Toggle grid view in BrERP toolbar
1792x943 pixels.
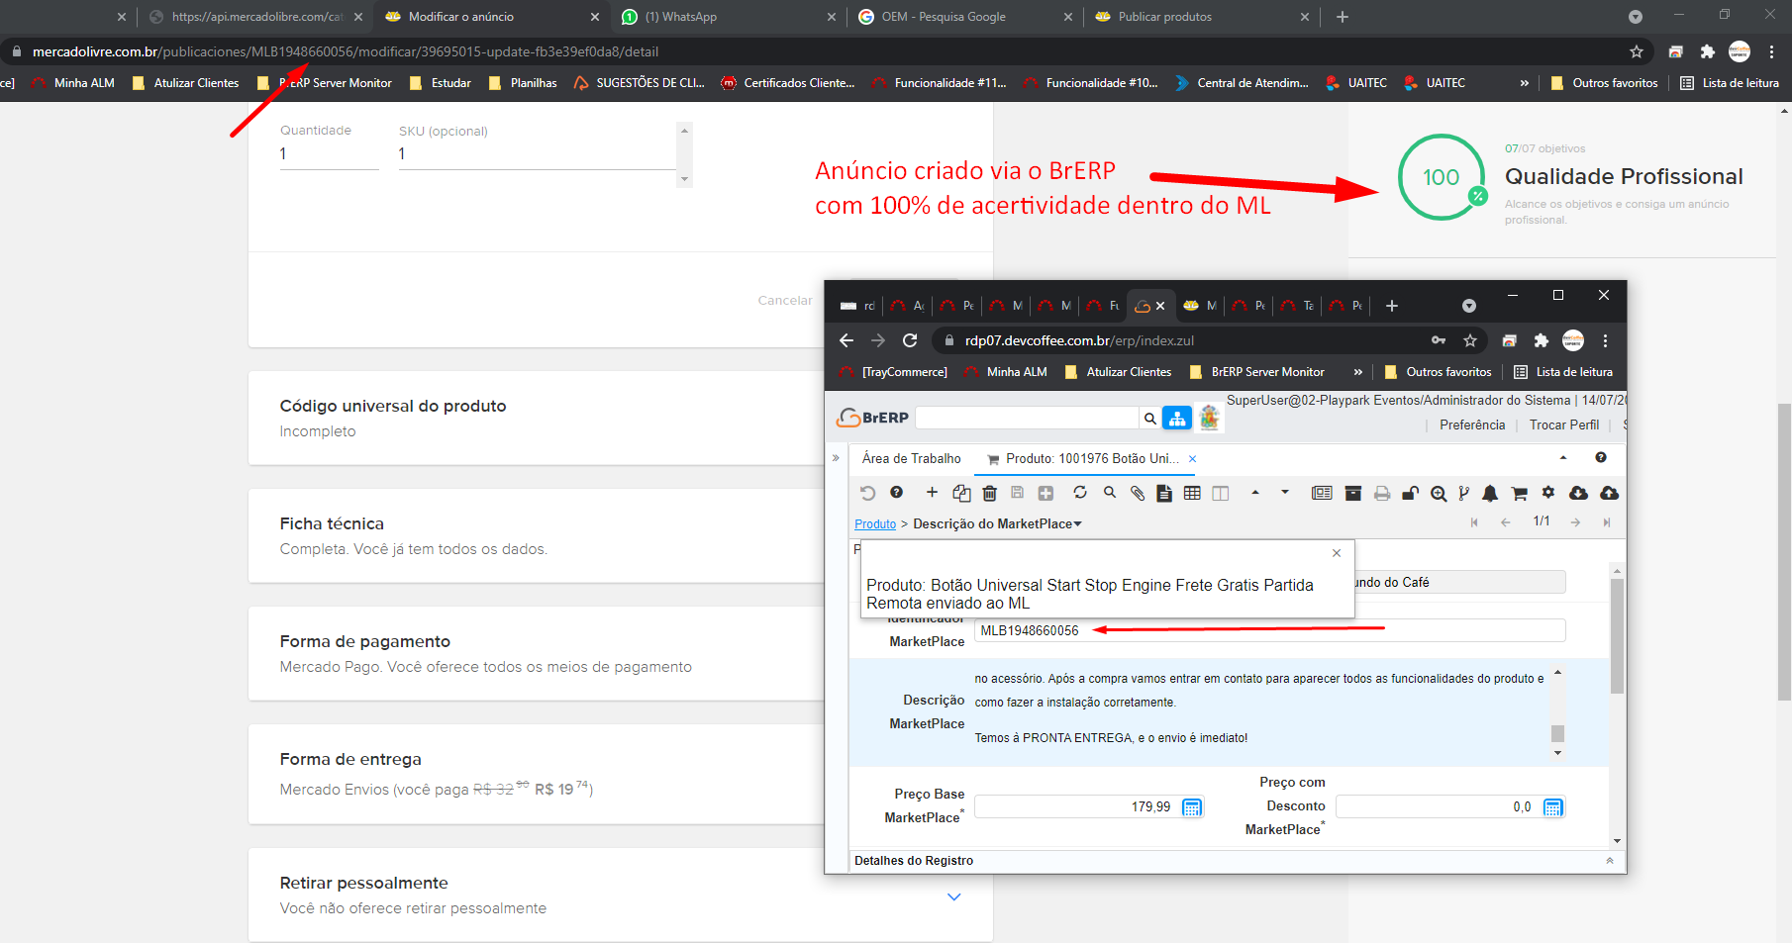point(1192,493)
